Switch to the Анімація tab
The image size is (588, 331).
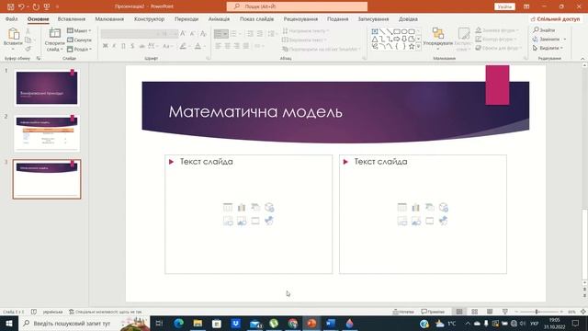[x=219, y=18]
